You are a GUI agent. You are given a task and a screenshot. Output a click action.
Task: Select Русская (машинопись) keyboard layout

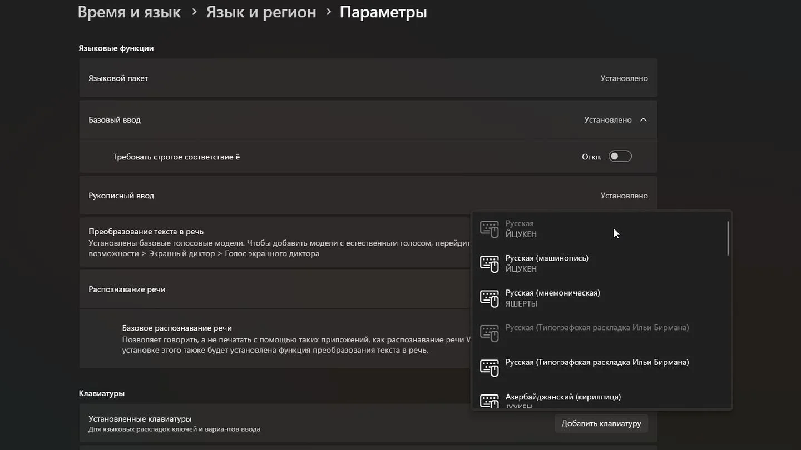coord(601,263)
